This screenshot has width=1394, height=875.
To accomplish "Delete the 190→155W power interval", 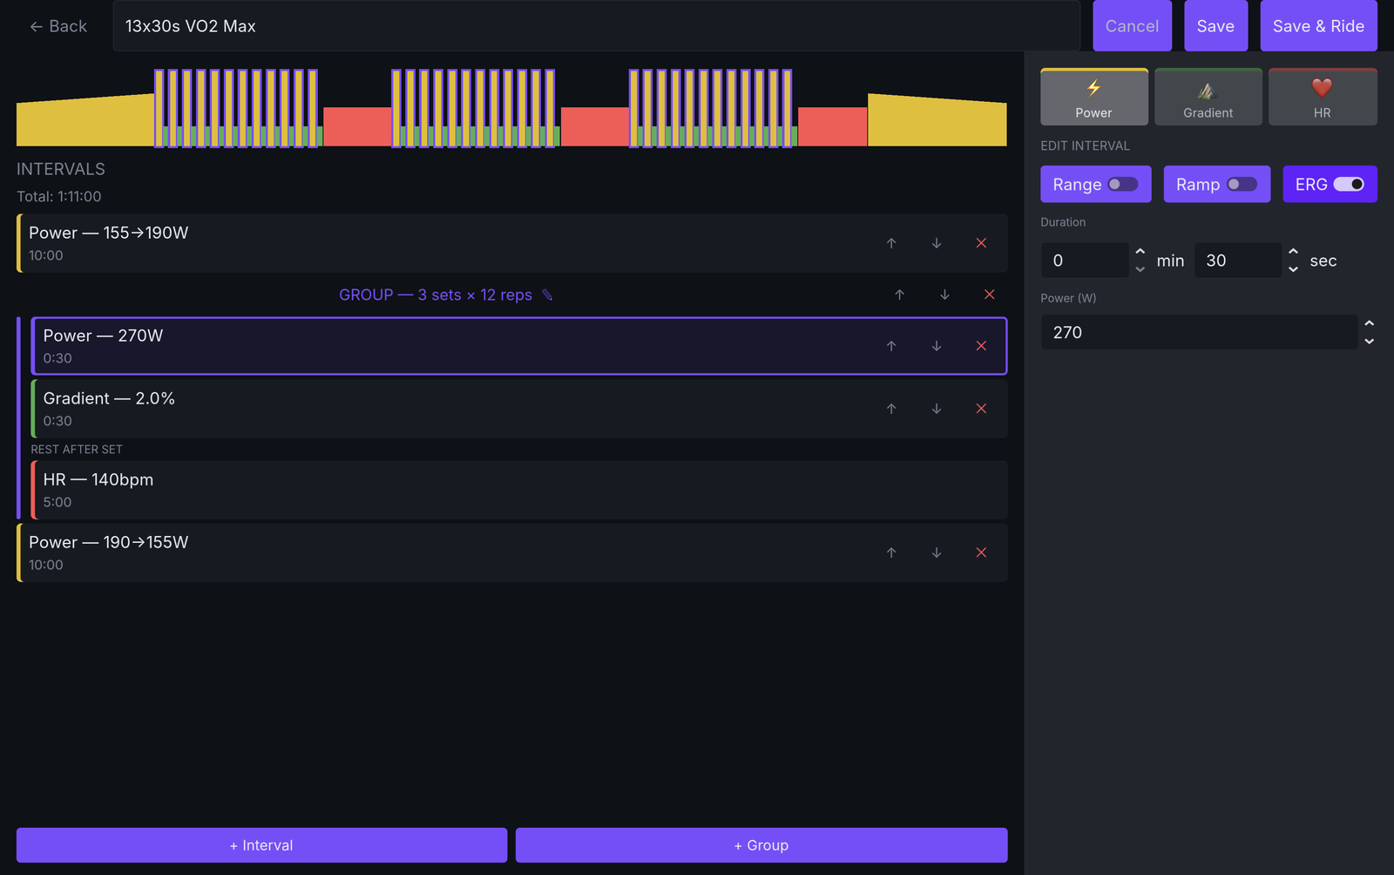I will (981, 553).
